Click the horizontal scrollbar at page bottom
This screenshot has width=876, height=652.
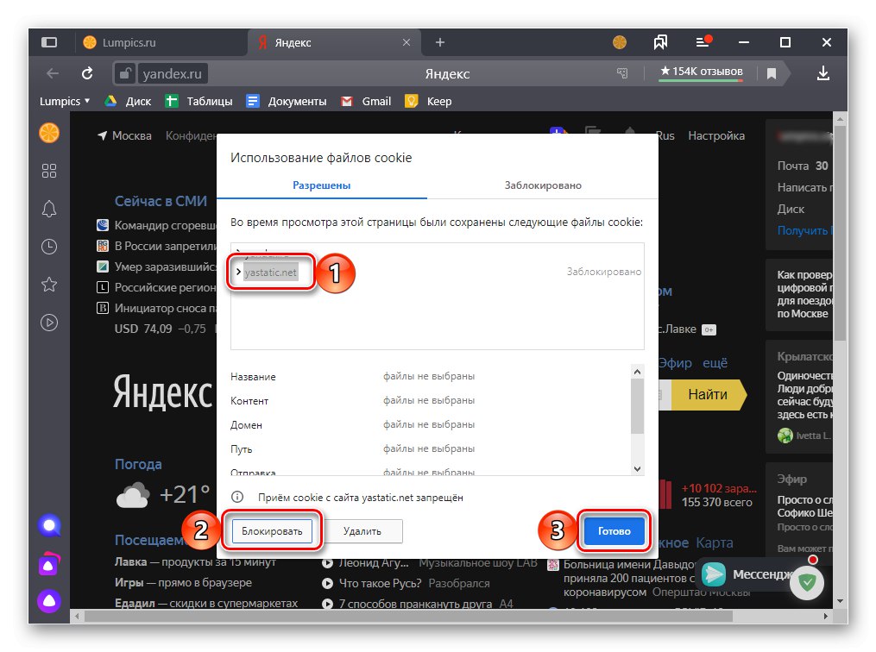408,617
